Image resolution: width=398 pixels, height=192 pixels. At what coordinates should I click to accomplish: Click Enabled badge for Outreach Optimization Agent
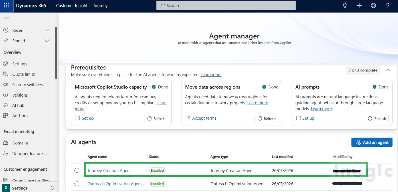point(157,184)
